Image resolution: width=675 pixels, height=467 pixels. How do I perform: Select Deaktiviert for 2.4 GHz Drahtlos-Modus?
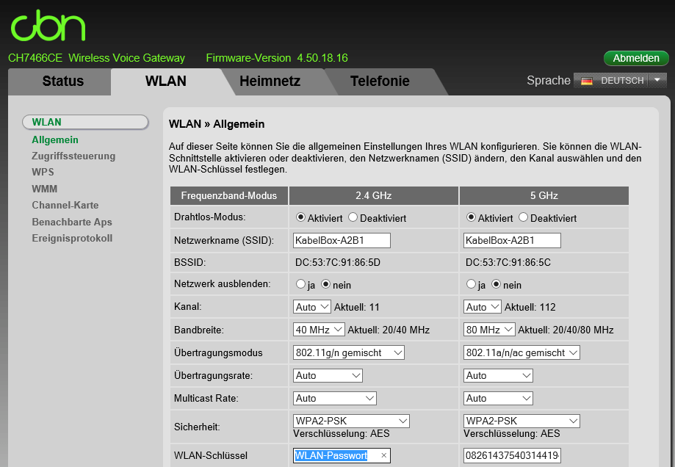[x=353, y=218]
